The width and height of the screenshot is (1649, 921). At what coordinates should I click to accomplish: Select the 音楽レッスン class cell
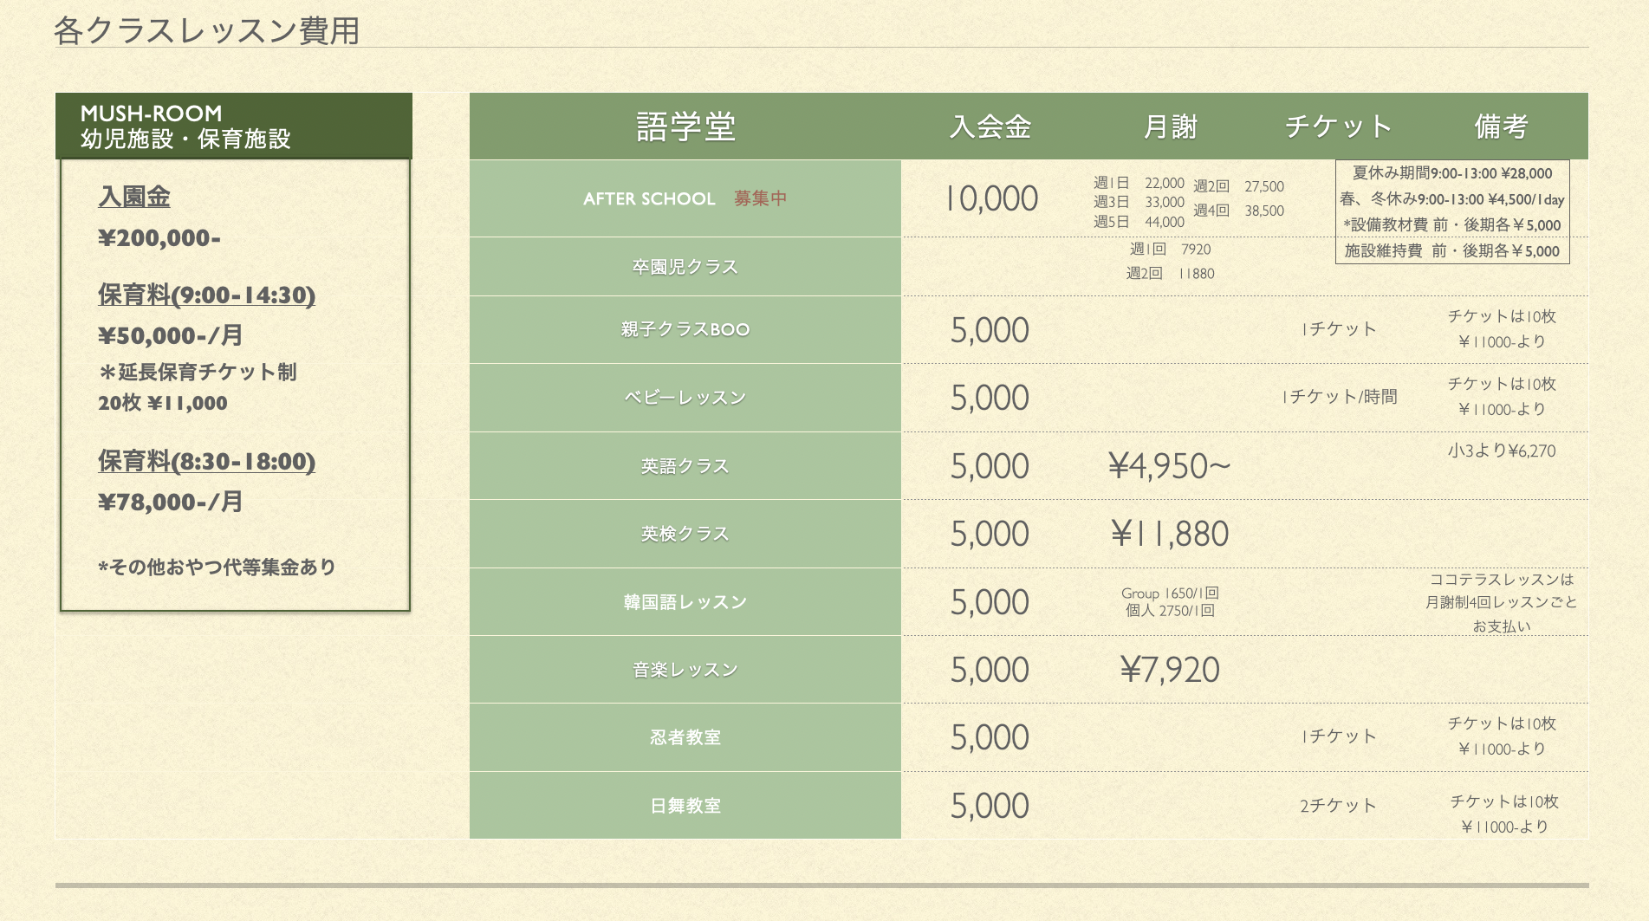[685, 670]
